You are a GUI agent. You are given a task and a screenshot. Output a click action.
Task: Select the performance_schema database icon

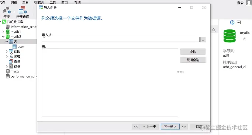7,77
